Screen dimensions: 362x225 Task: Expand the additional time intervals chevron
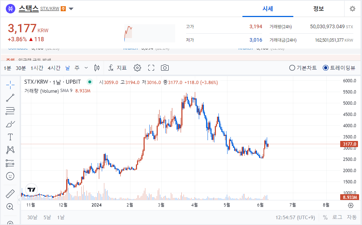86,68
